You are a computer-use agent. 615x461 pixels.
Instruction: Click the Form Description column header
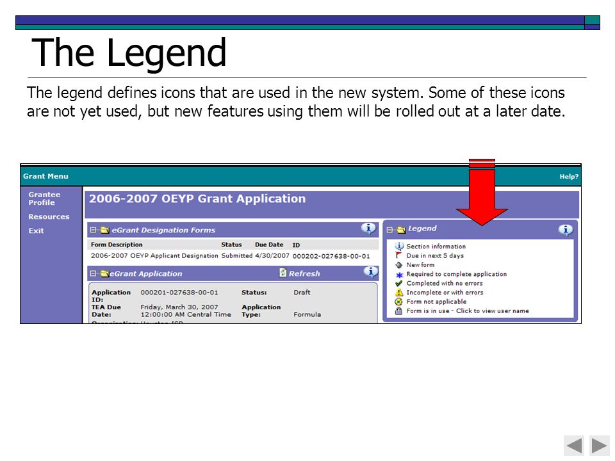coord(117,245)
